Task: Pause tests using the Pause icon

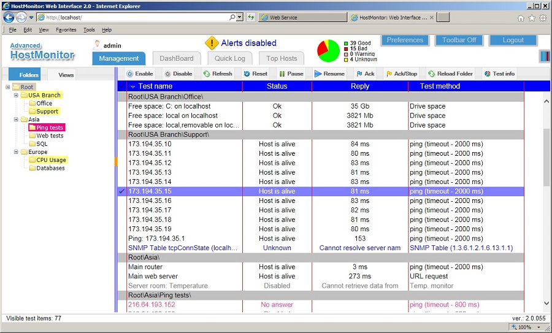Action: (x=282, y=74)
